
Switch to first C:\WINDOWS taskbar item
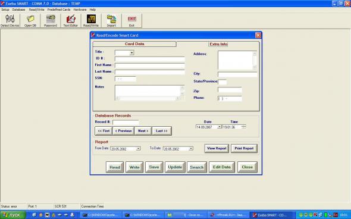pos(101,215)
